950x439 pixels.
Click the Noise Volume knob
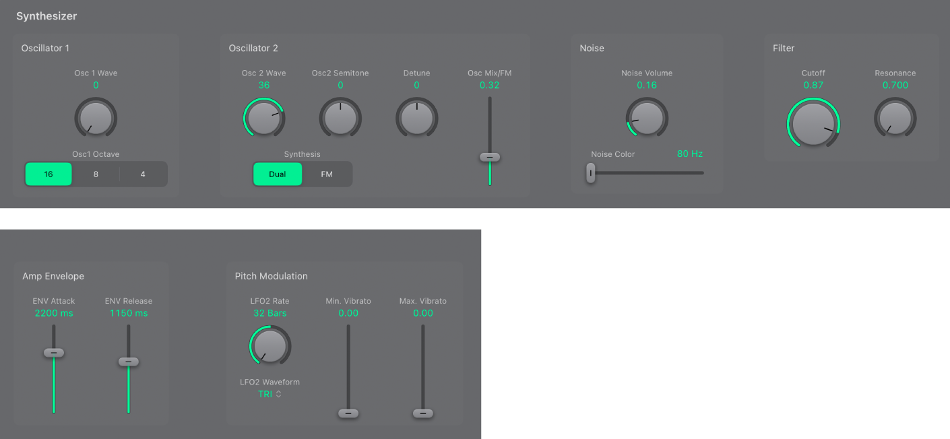(x=647, y=118)
